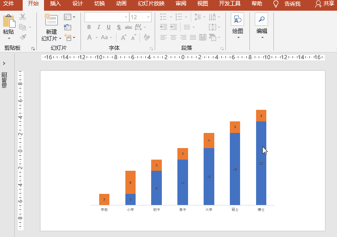337x237 pixels.
Task: Click the lightbulb Tell Me icon
Action: click(x=276, y=4)
